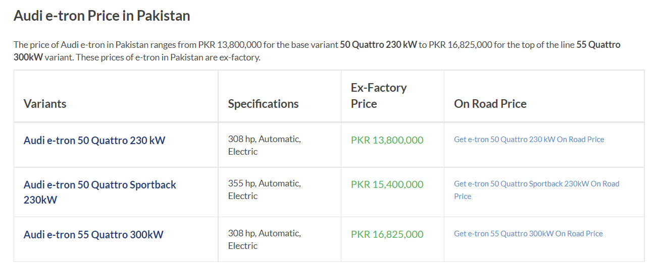Click the On Road Price column header
656x264 pixels.
(x=490, y=104)
